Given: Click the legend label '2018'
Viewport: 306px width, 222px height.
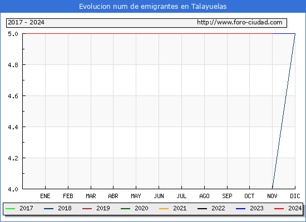Looking at the screenshot, I should (x=65, y=208).
